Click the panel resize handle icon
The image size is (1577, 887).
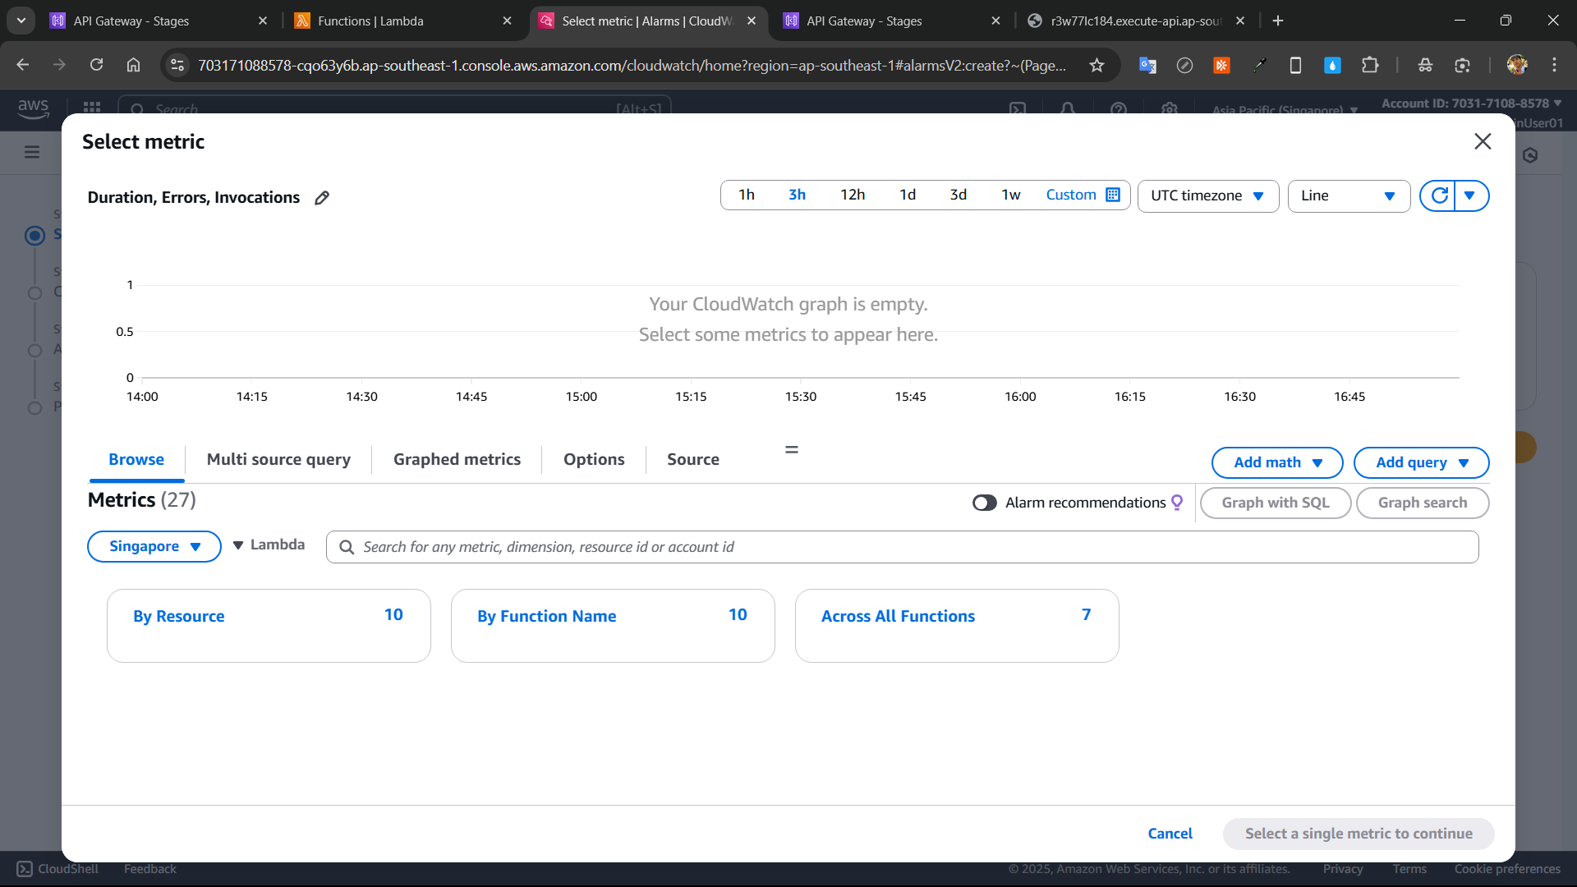coord(791,449)
